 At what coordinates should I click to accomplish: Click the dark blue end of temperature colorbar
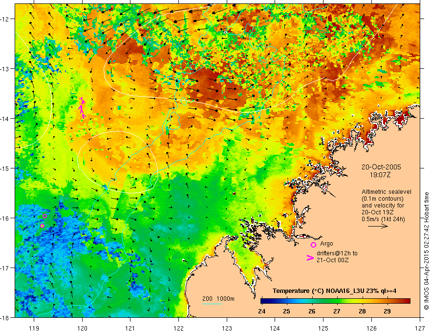click(264, 301)
